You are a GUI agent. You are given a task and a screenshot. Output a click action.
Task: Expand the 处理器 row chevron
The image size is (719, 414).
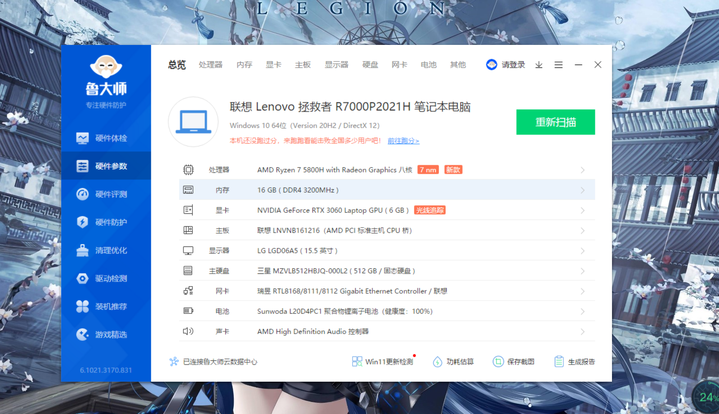coord(582,170)
